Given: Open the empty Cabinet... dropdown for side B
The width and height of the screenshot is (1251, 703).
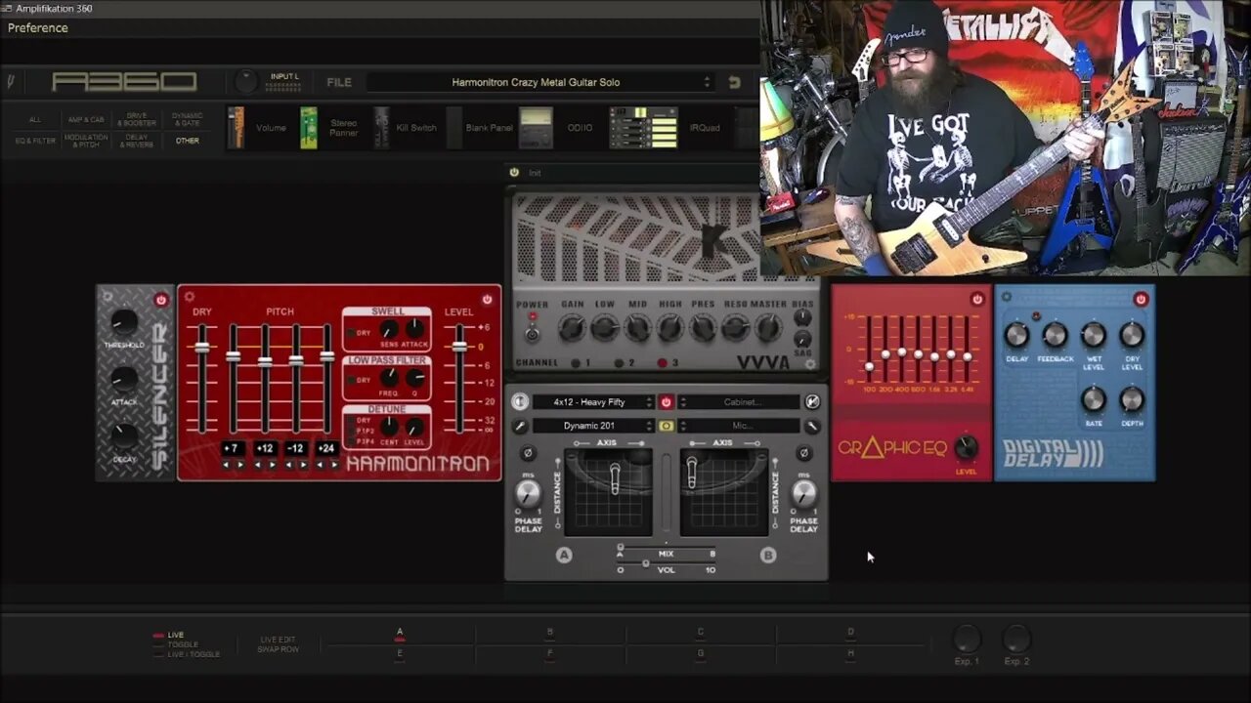Looking at the screenshot, I should [740, 401].
